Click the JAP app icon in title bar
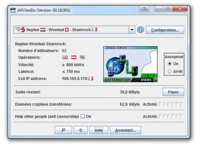 (13, 10)
